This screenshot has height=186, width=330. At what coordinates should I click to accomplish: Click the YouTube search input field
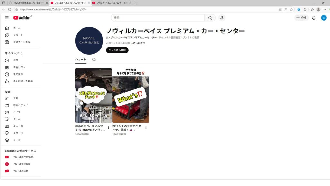click(x=158, y=18)
